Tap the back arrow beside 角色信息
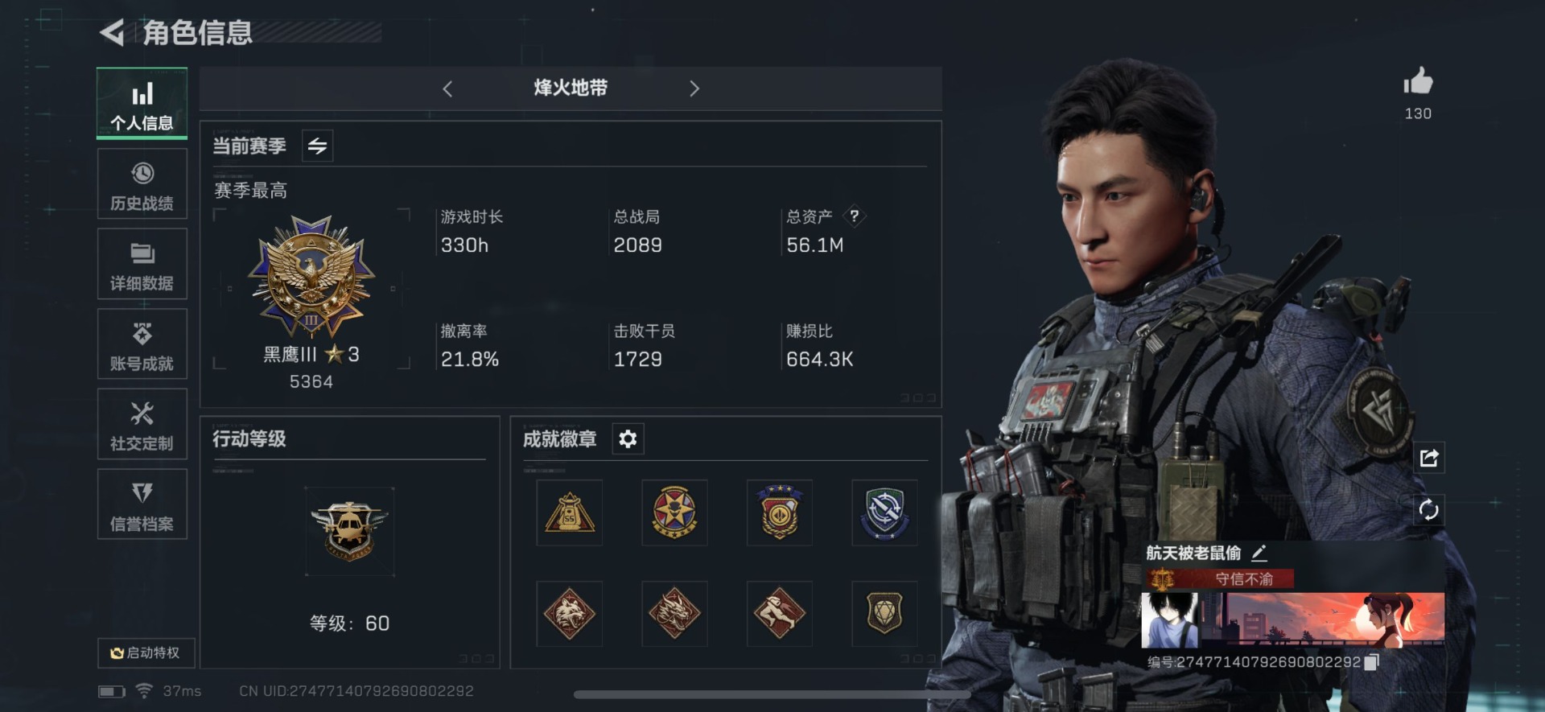 (112, 33)
